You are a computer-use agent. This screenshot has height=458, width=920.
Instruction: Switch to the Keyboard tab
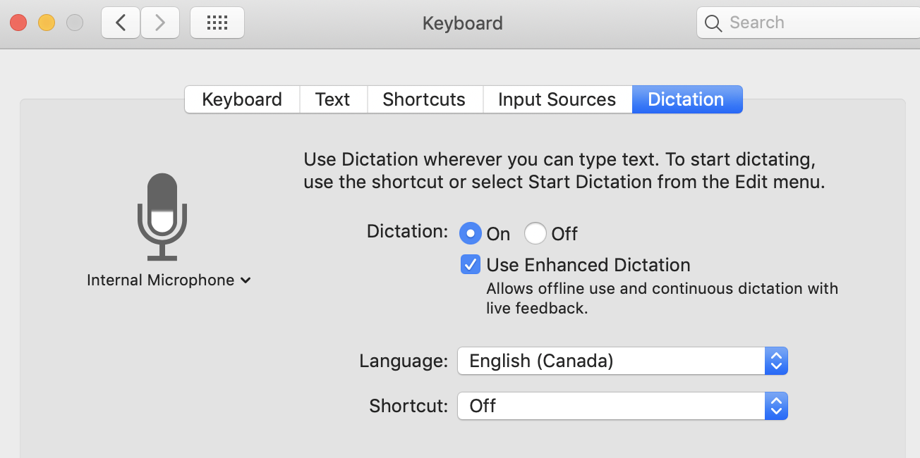point(242,99)
